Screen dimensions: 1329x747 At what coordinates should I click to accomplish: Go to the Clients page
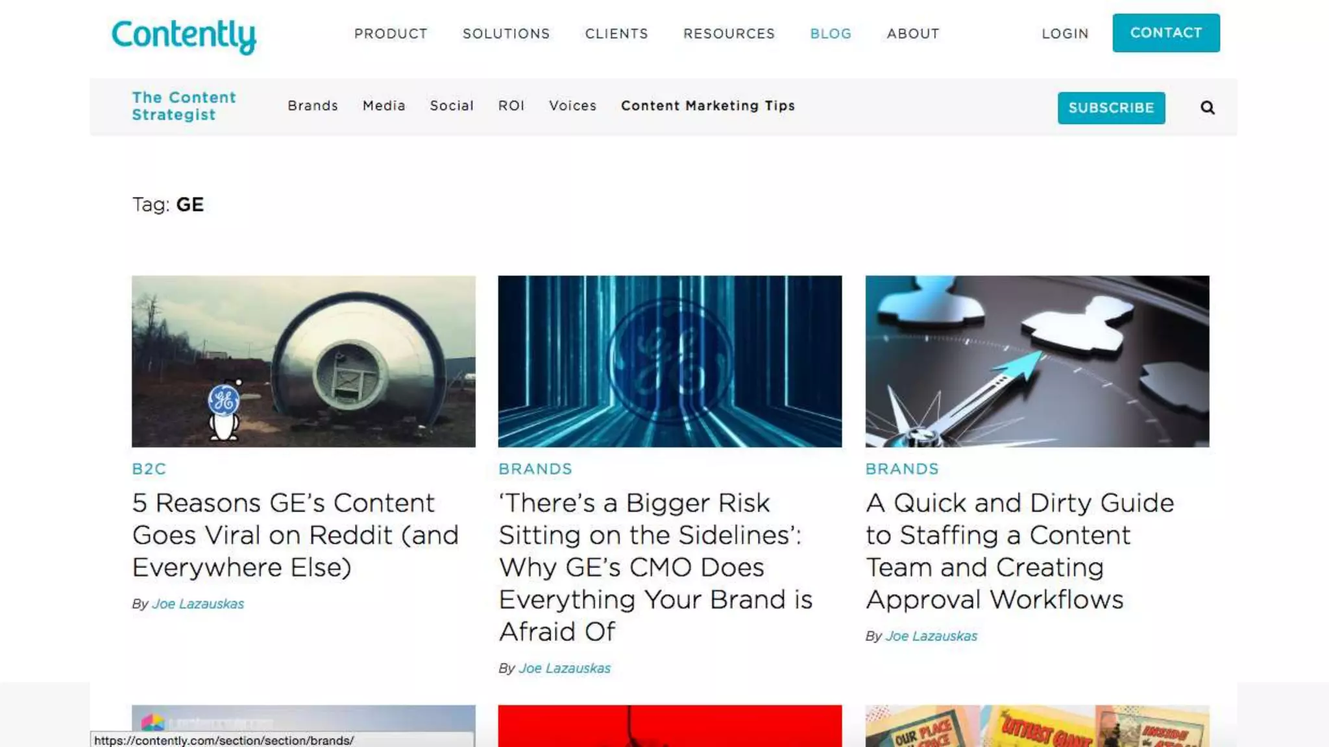click(x=616, y=34)
